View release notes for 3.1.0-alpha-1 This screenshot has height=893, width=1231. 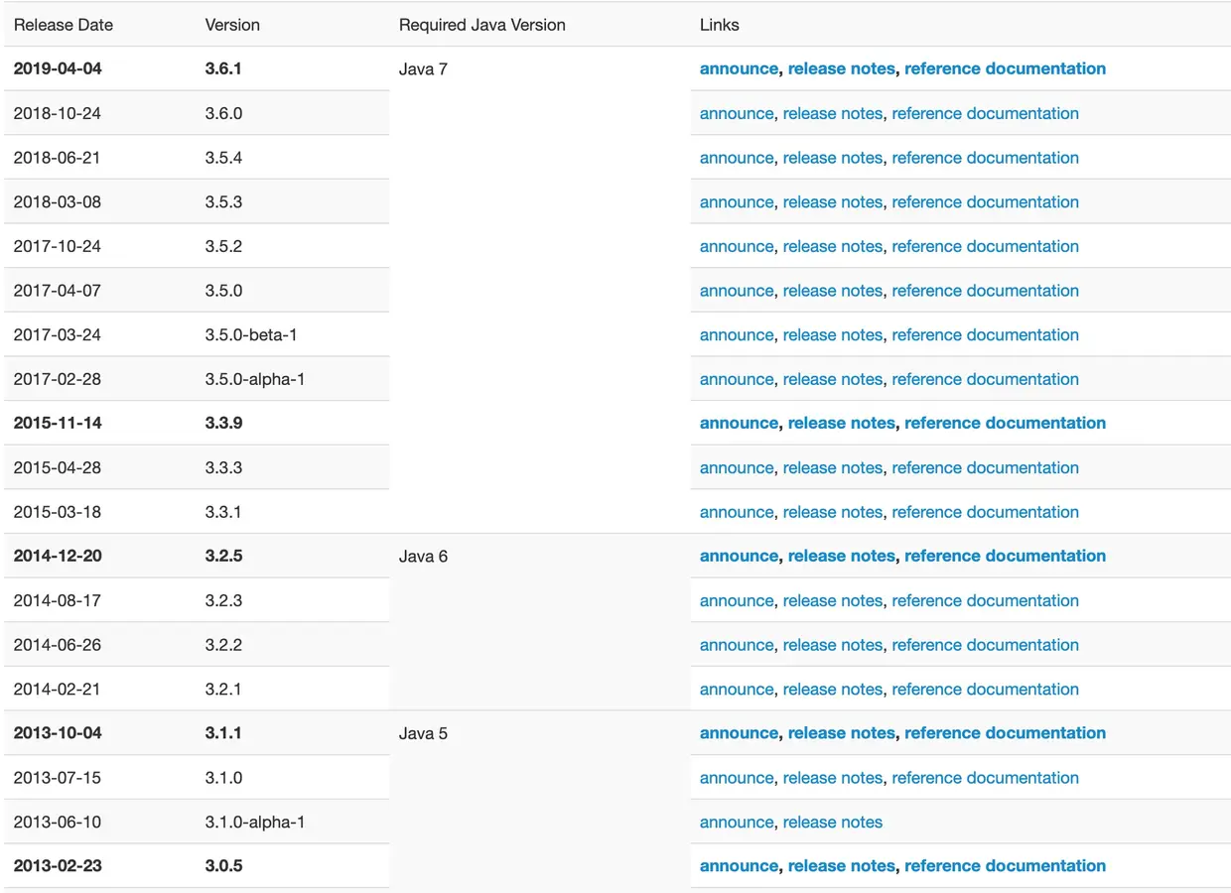click(833, 822)
